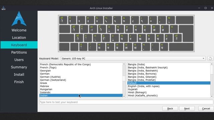This screenshot has height=120, width=214.
Task: Select Bangla (India, Bornona) variant
Action: tap(169, 74)
